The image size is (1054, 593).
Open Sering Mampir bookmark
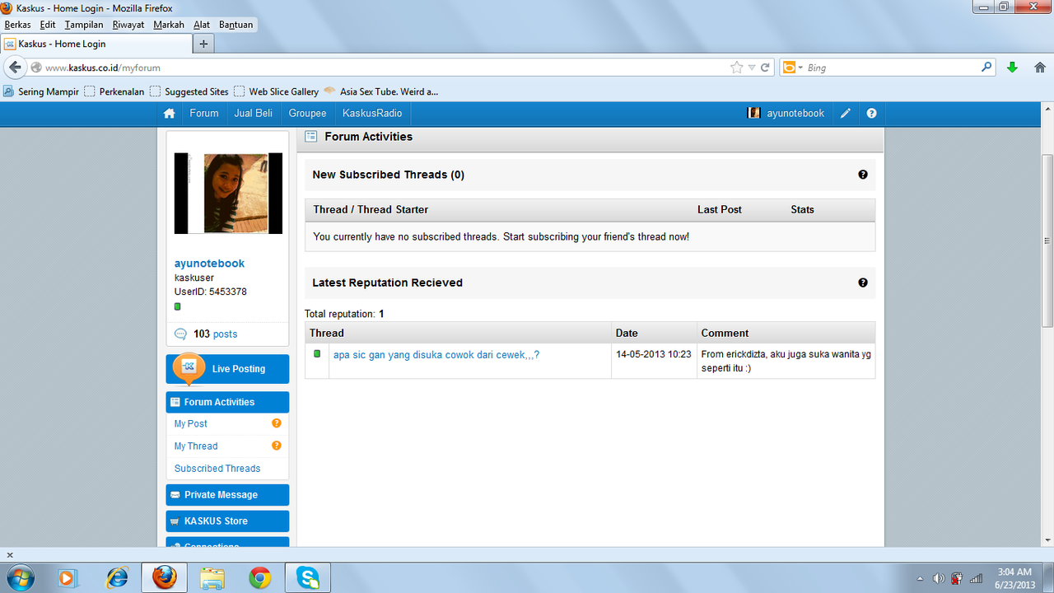(x=41, y=91)
